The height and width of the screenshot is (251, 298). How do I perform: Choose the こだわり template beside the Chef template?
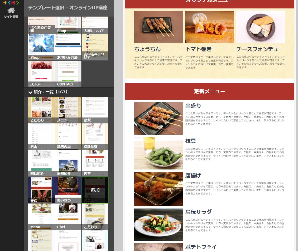(x=95, y=217)
